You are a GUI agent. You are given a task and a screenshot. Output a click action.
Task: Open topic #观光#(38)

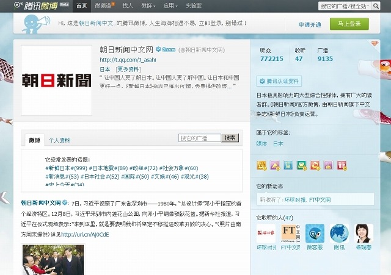coord(195,177)
